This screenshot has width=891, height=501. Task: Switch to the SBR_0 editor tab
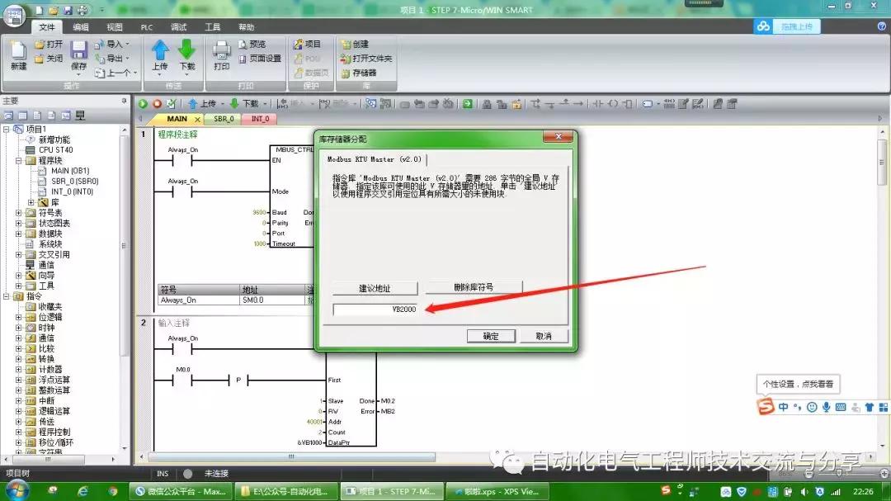pyautogui.click(x=224, y=119)
